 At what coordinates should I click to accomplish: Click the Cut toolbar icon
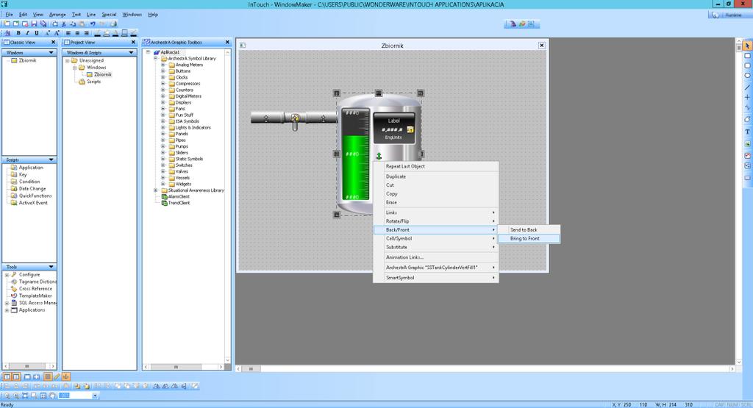pyautogui.click(x=64, y=24)
